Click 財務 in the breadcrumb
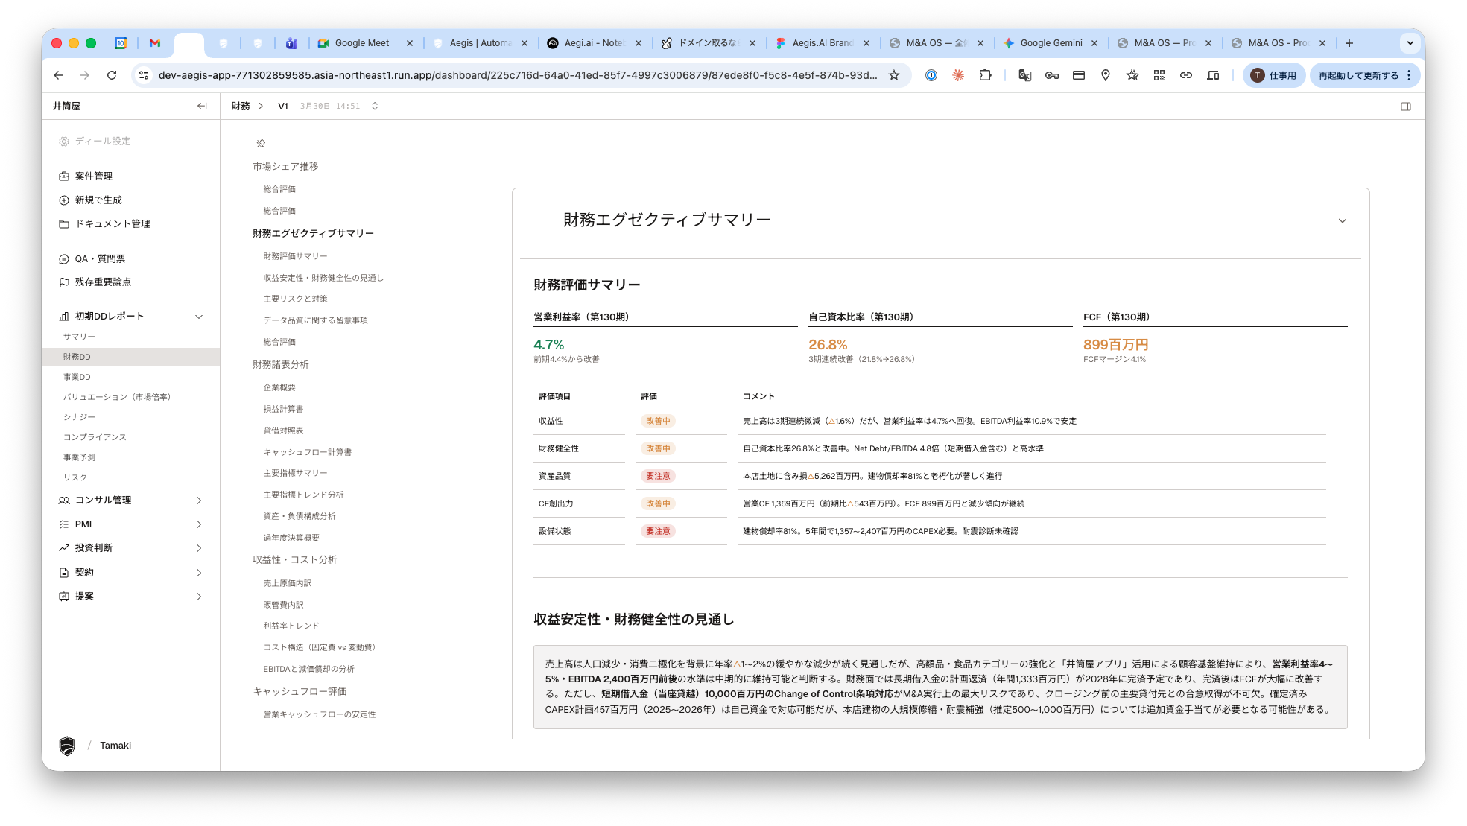Image resolution: width=1467 pixels, height=826 pixels. (x=240, y=106)
